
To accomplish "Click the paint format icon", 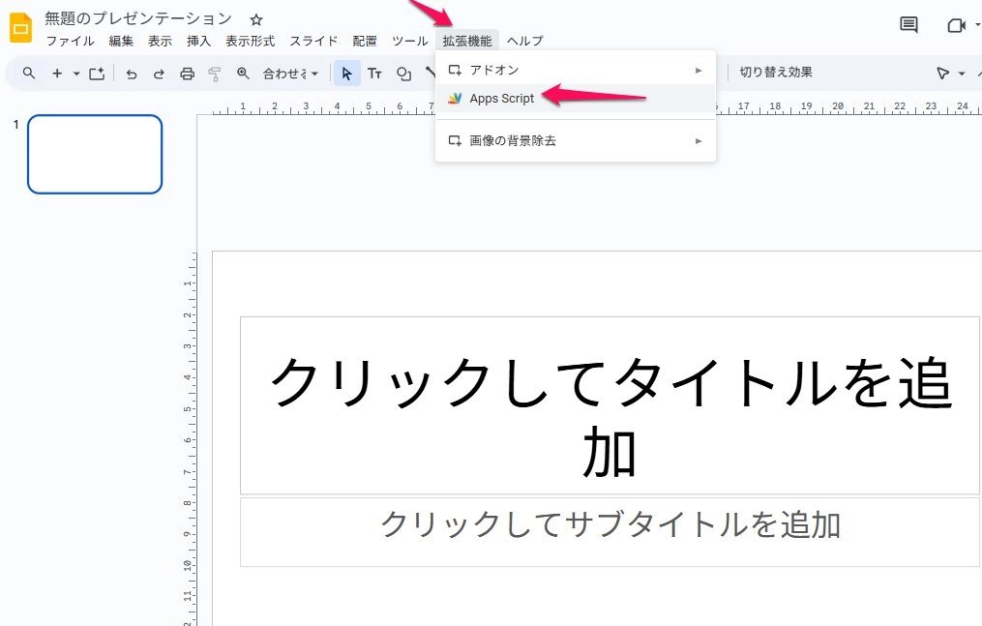I will point(215,74).
